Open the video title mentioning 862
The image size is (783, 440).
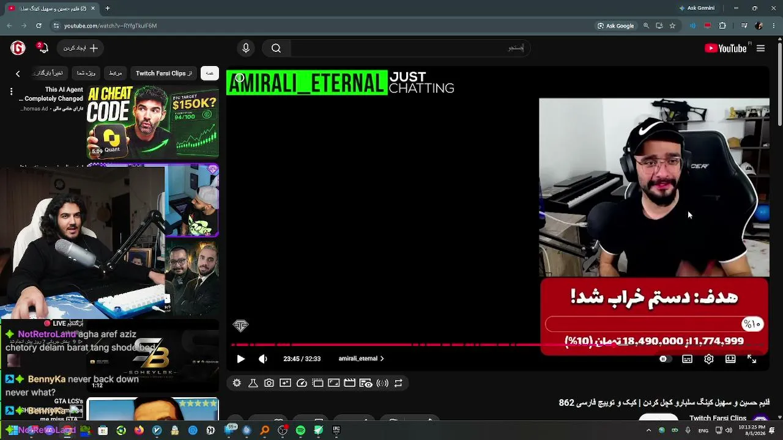click(664, 402)
